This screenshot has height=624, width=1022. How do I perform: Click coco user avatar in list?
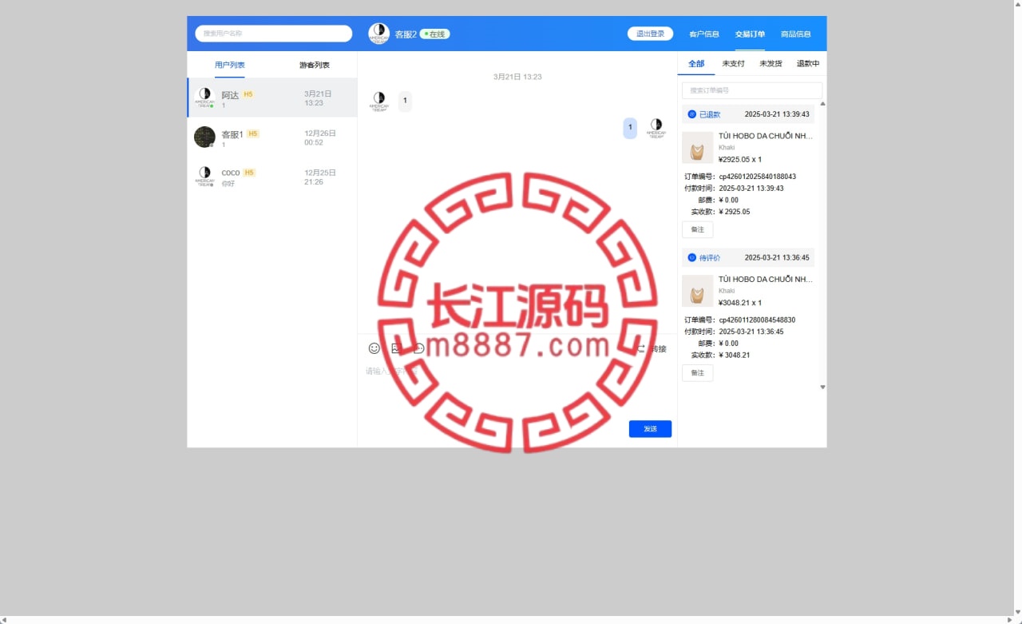coord(205,176)
